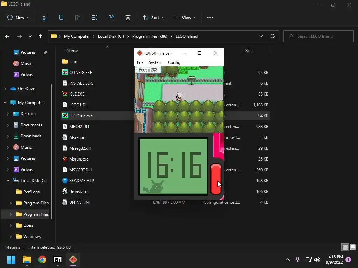Viewport: 358px width, 268px height.
Task: Click the melonDS taskbar icon
Action: 73,260
